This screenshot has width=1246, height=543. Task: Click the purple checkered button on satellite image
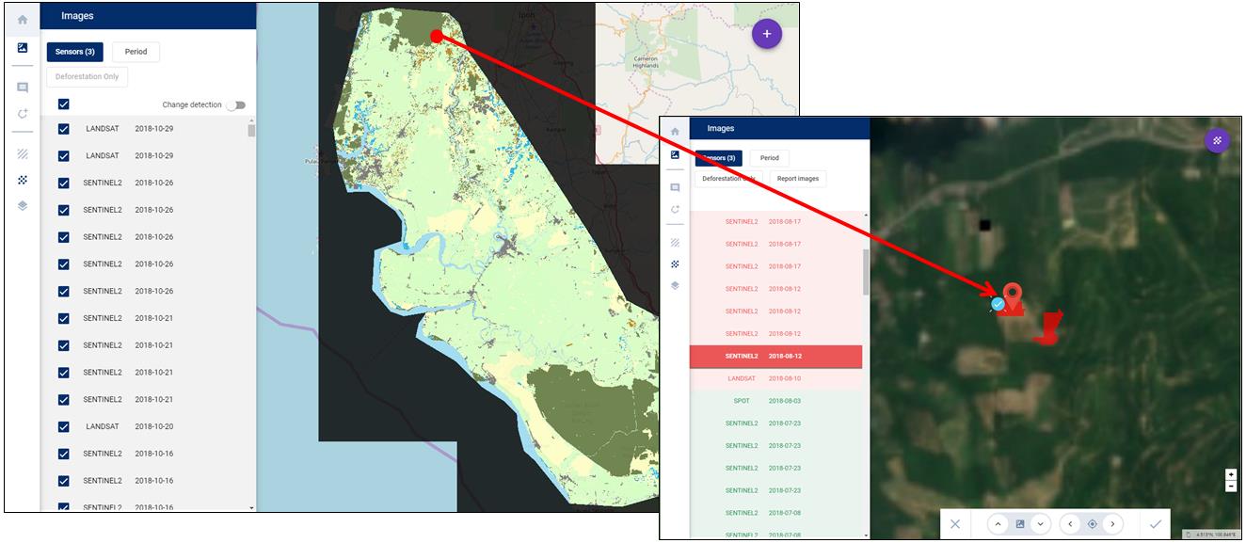click(1218, 140)
